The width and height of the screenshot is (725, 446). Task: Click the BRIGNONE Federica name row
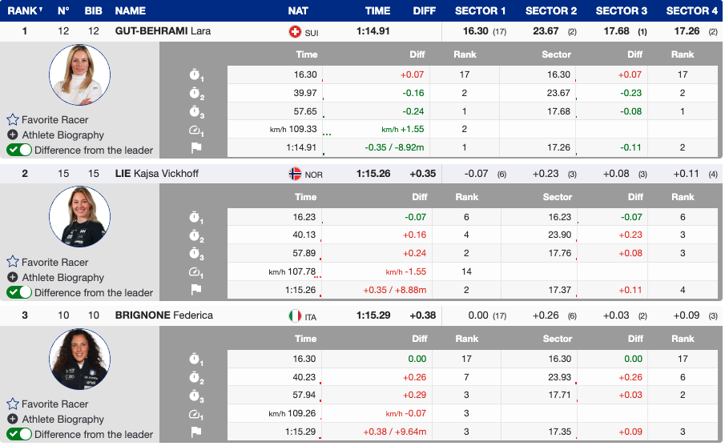163,315
